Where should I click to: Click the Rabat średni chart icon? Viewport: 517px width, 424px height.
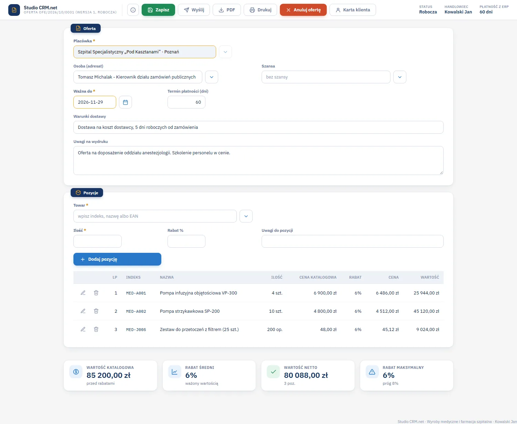click(174, 372)
